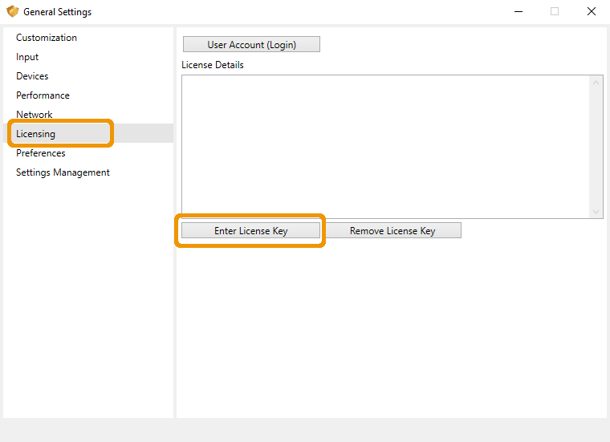Open the Preferences section

pos(41,153)
